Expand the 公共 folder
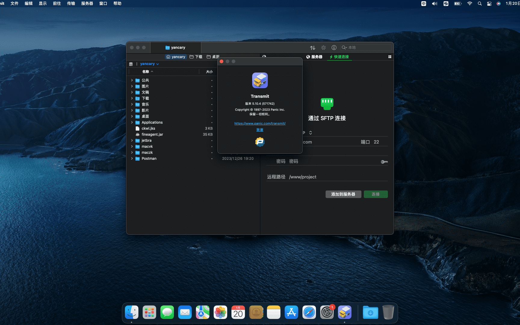The image size is (520, 325). coord(132,80)
